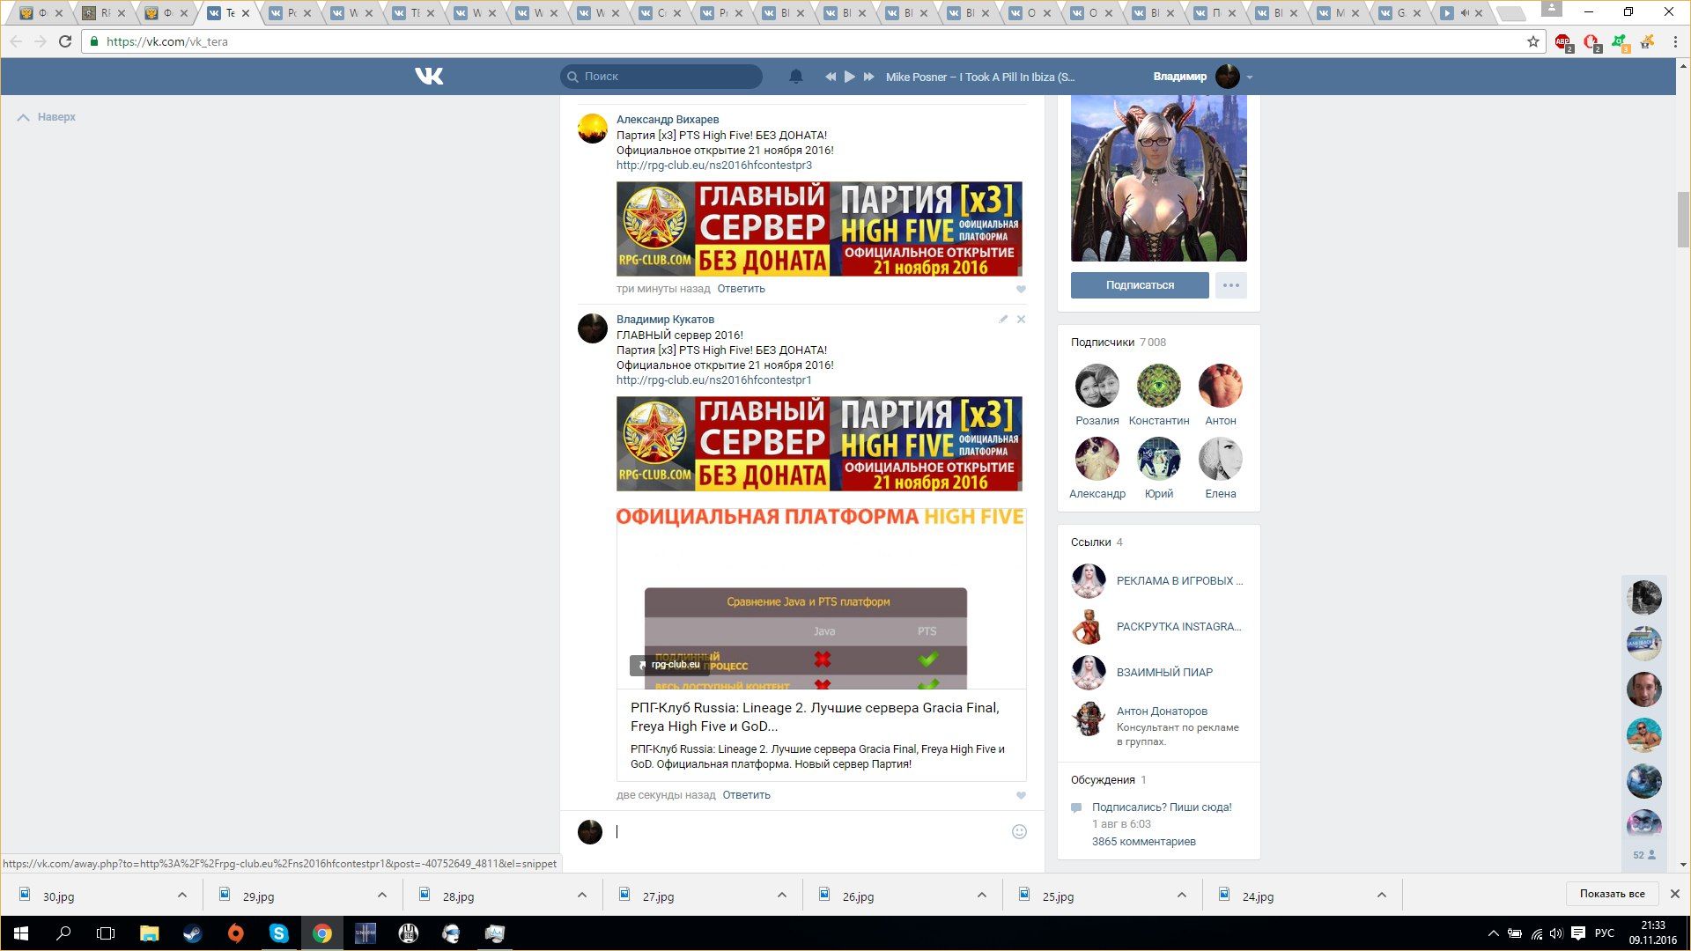Open the emoji picker smiley icon
1691x951 pixels.
coord(1019,831)
